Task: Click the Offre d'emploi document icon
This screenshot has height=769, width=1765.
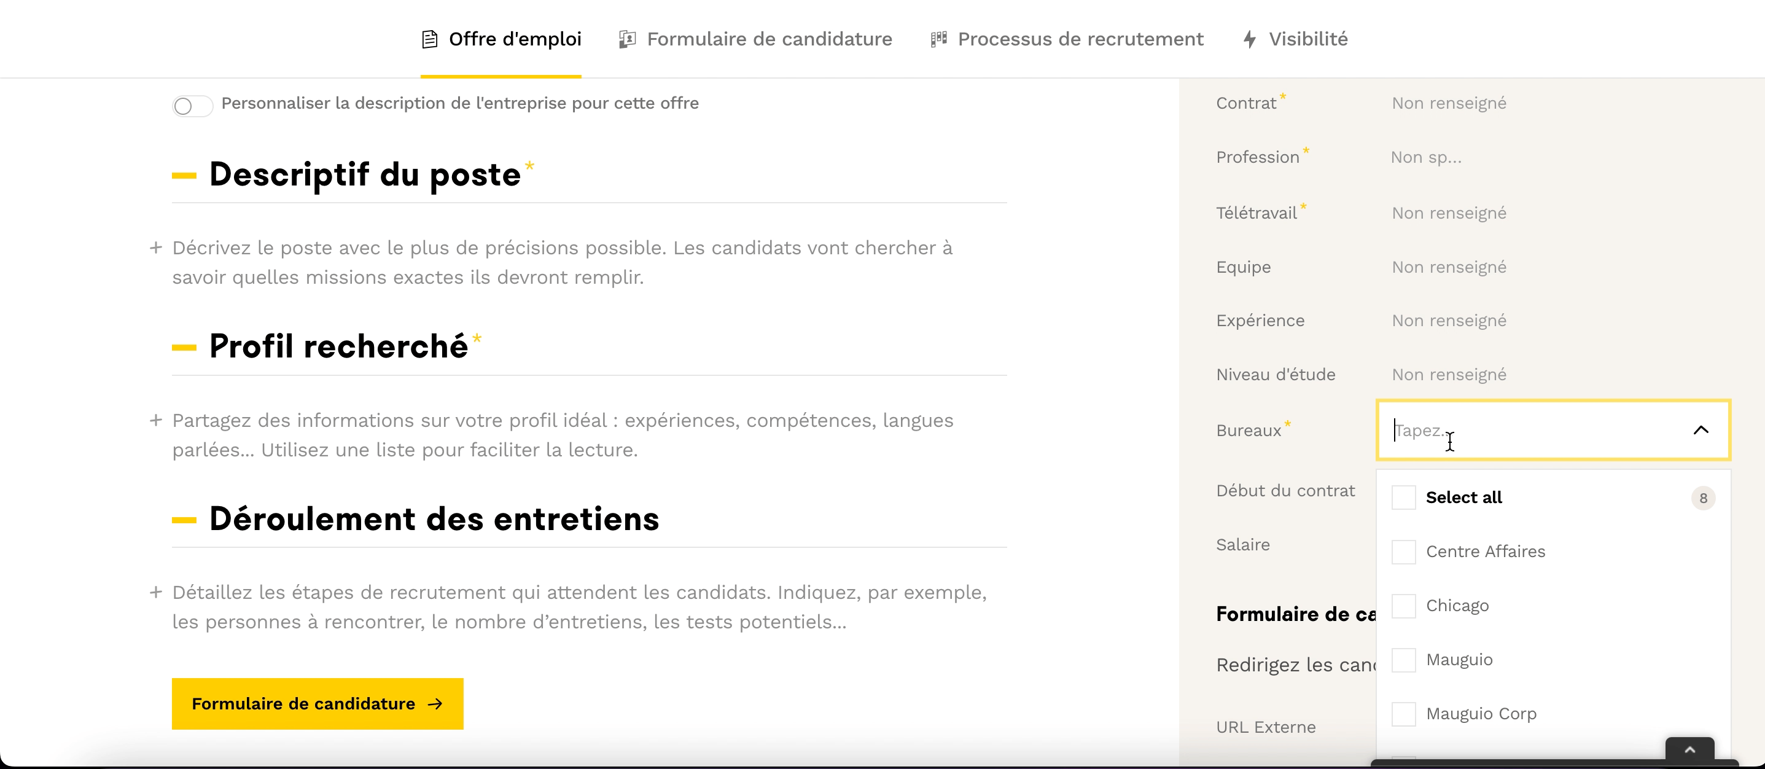Action: tap(430, 39)
